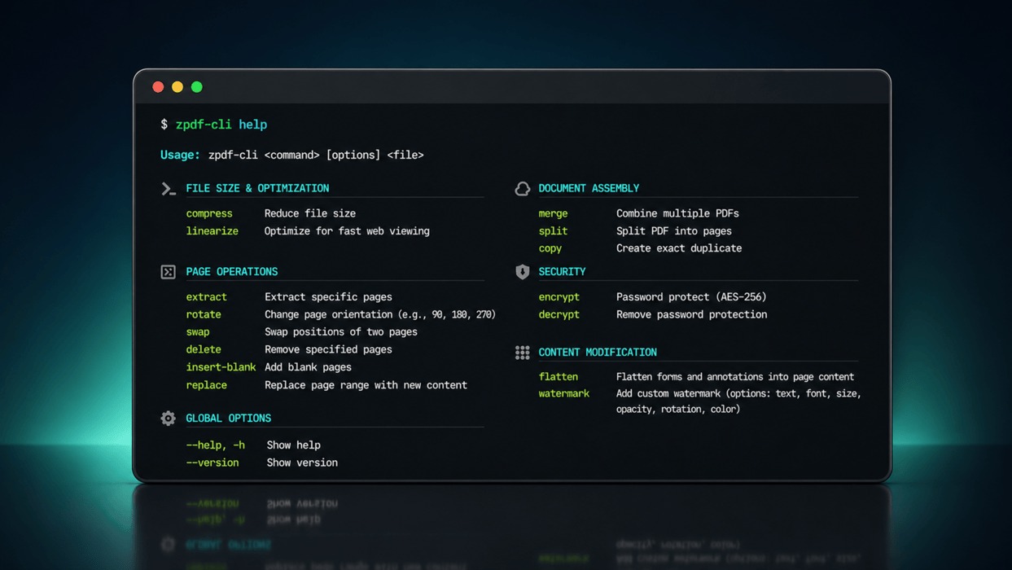Click the red close window button
This screenshot has width=1012, height=570.
(158, 87)
